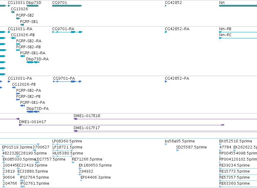Select the Dbp73D-RA transcript label
Image resolution: width=257 pixels, height=188 pixels.
pyautogui.click(x=37, y=59)
